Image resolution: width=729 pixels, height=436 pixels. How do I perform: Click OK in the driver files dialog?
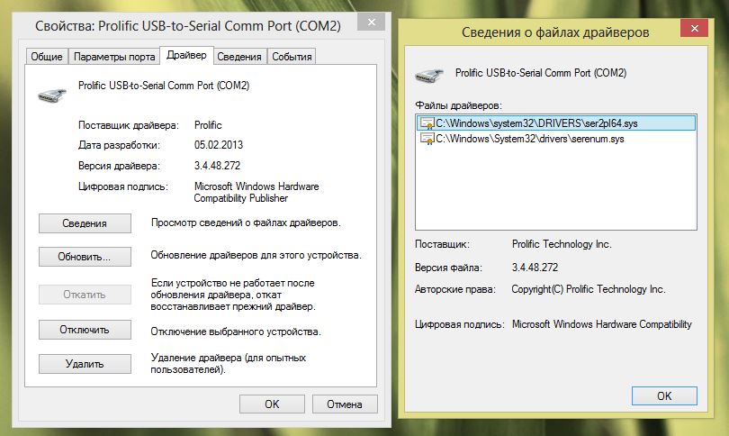pos(664,396)
